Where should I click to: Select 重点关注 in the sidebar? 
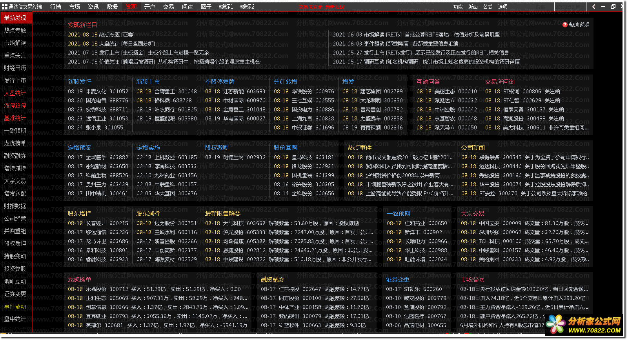coord(15,55)
